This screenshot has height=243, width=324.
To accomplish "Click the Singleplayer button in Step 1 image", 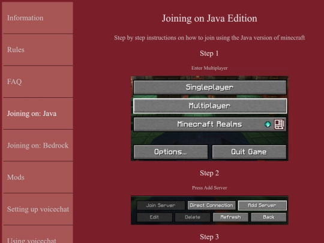I will coord(210,88).
